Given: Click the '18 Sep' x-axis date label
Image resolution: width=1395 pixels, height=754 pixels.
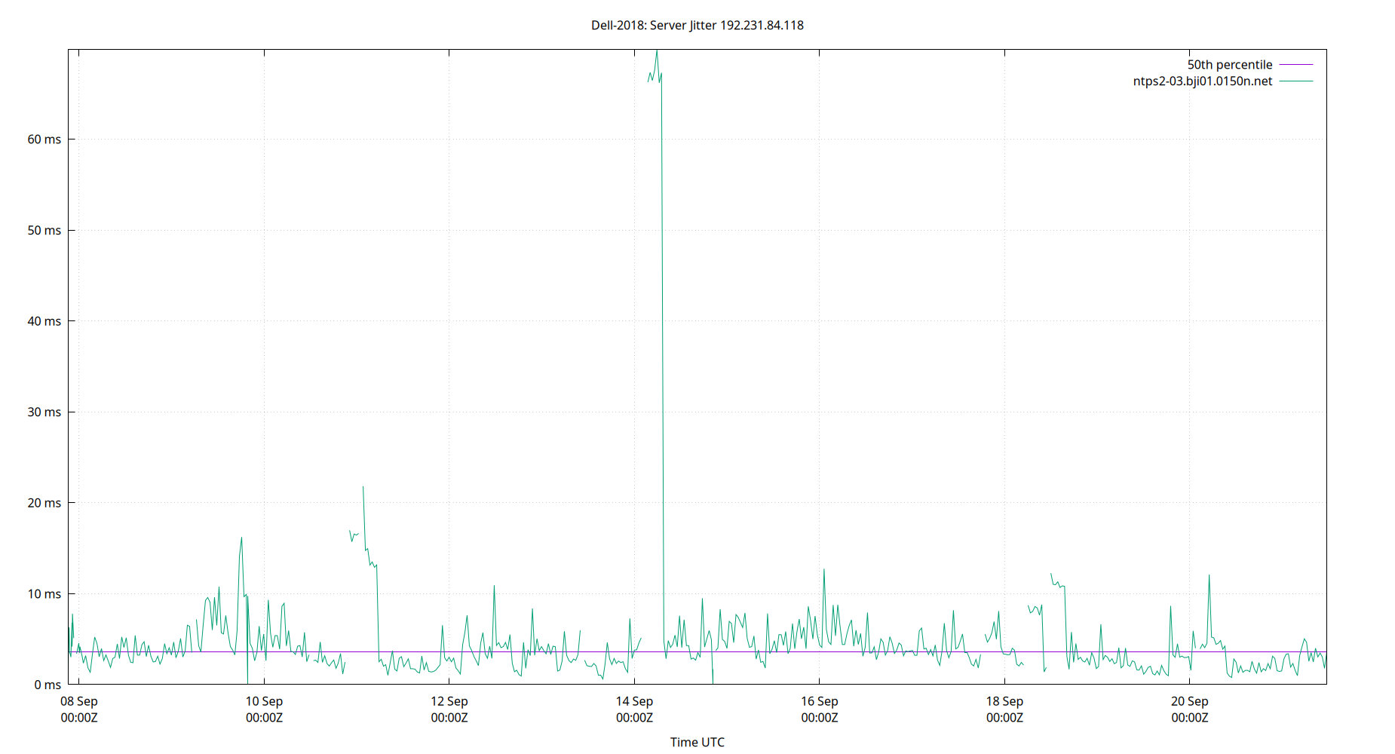Looking at the screenshot, I should pos(1004,701).
